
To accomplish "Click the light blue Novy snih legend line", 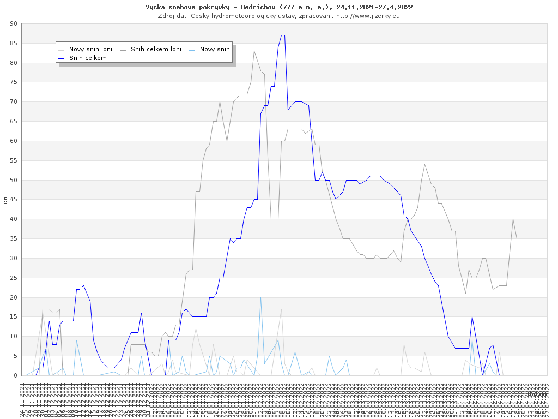I will click(192, 50).
